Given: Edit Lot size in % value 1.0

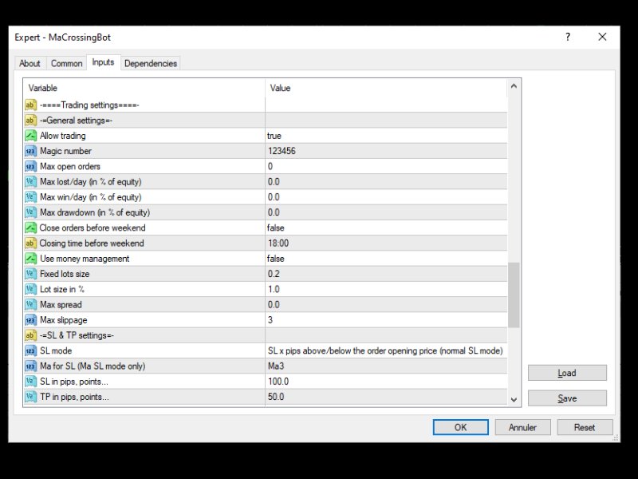Looking at the screenshot, I should tap(386, 289).
